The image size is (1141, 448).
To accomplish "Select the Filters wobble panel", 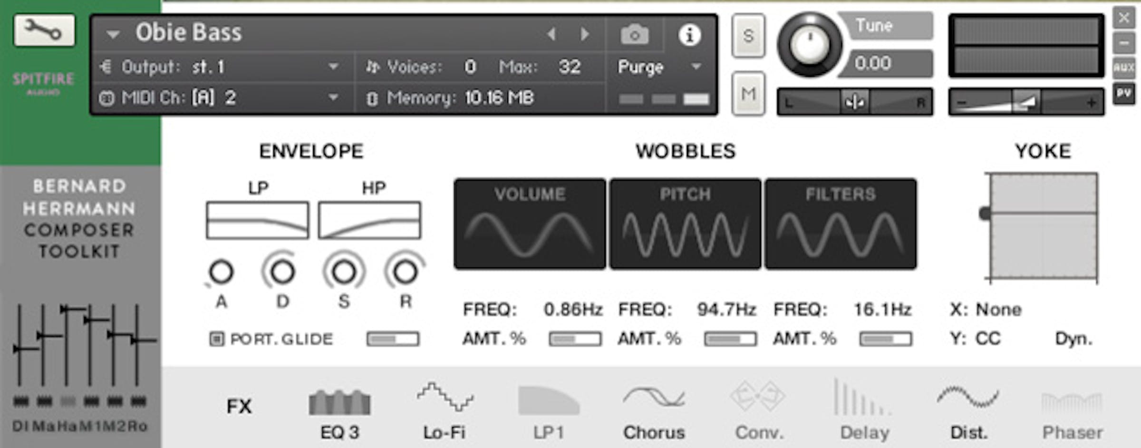I will tap(841, 224).
